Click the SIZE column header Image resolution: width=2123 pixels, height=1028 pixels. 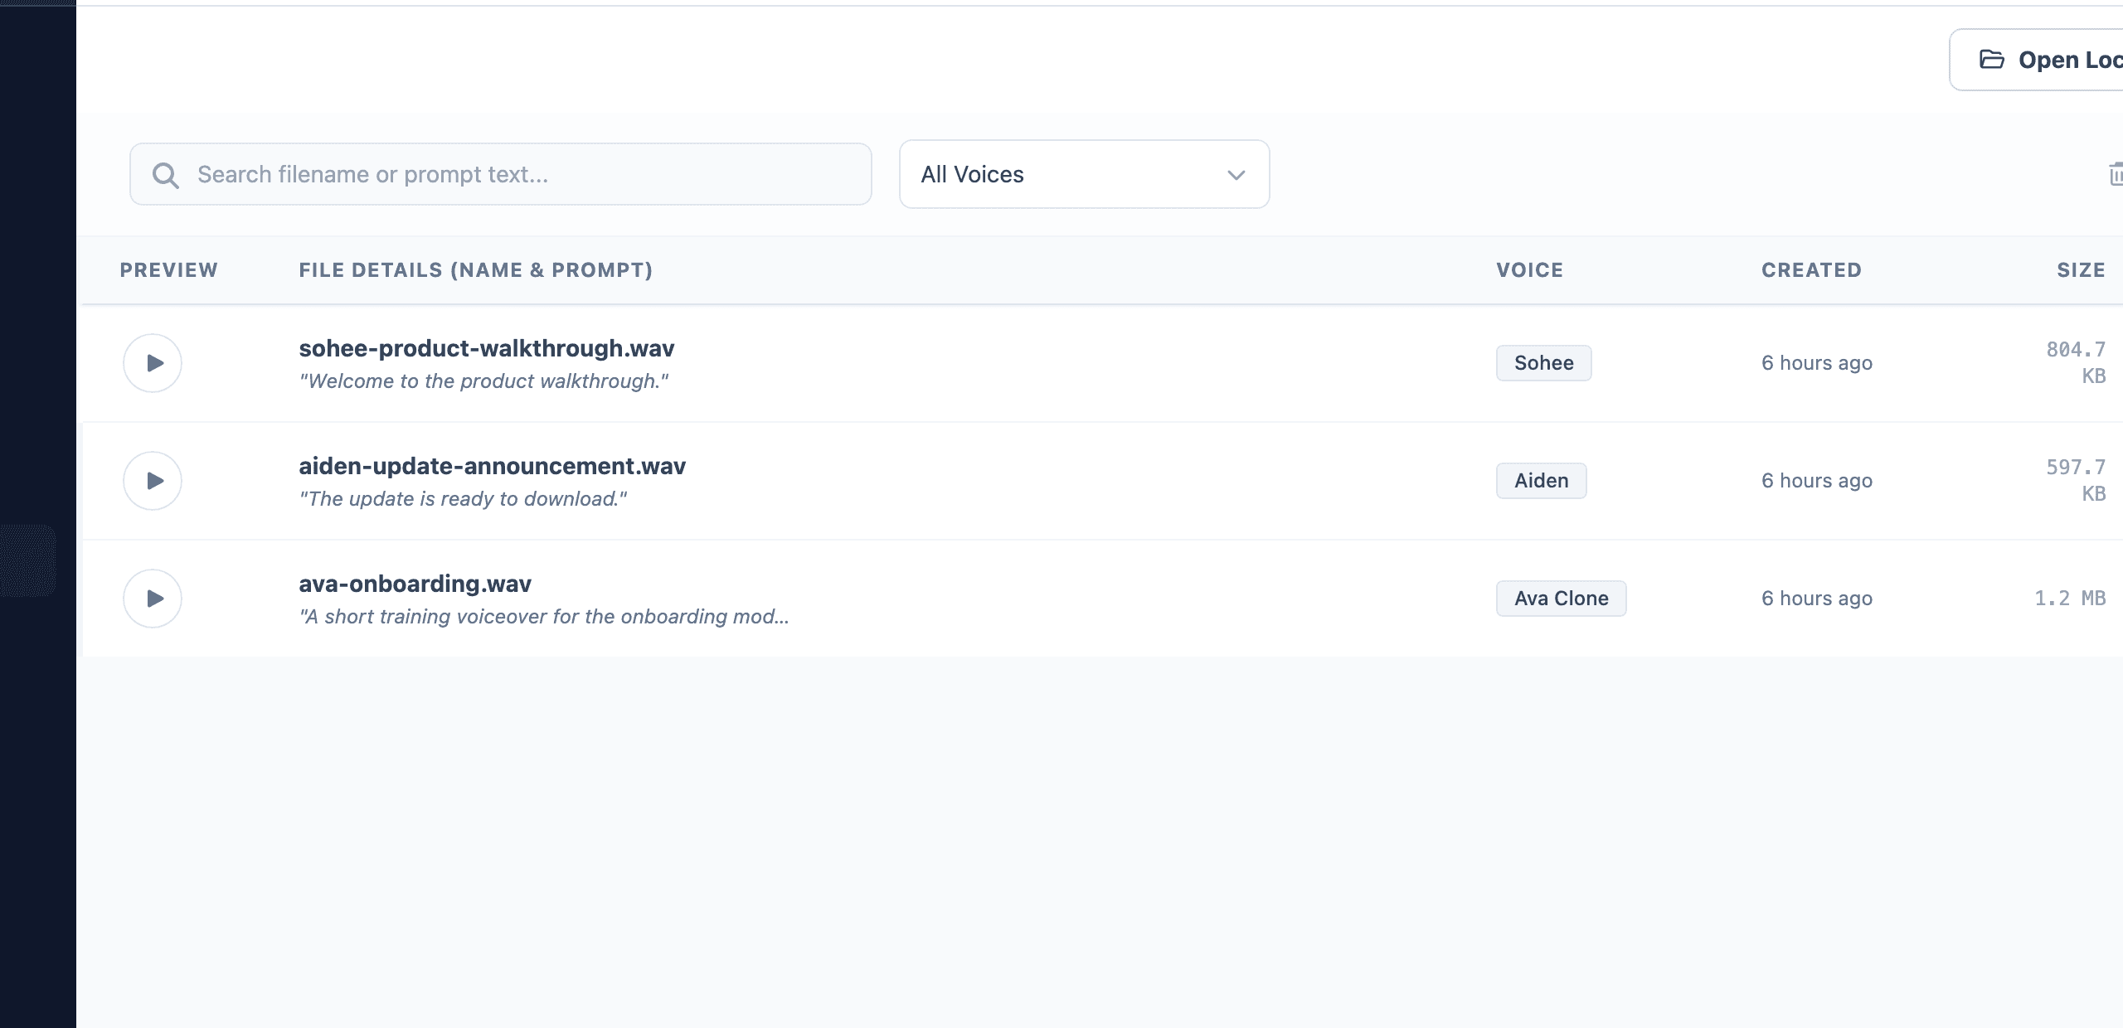(2082, 270)
